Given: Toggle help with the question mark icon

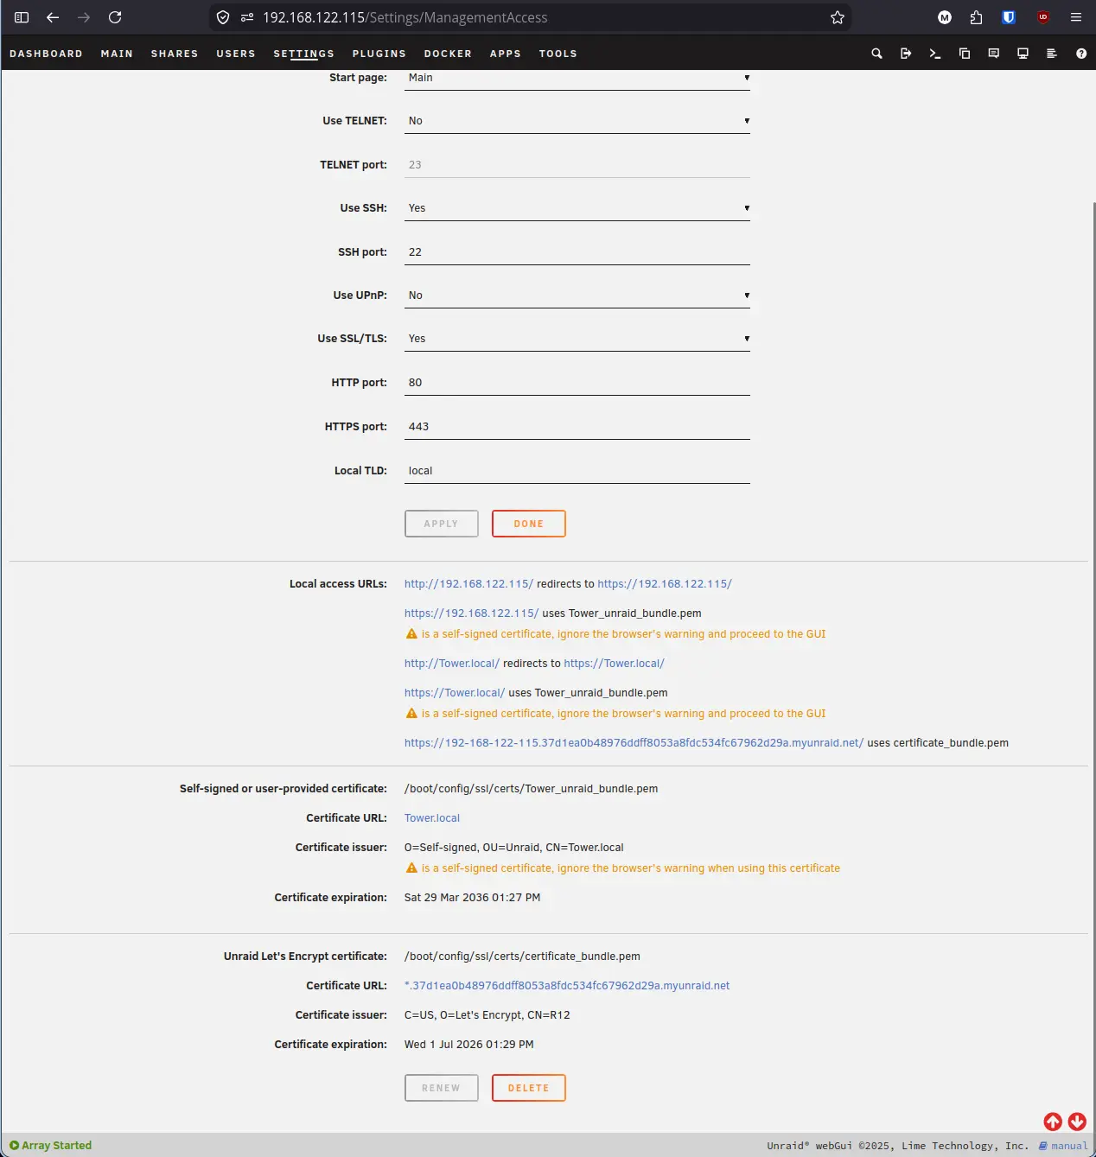Looking at the screenshot, I should (1081, 54).
